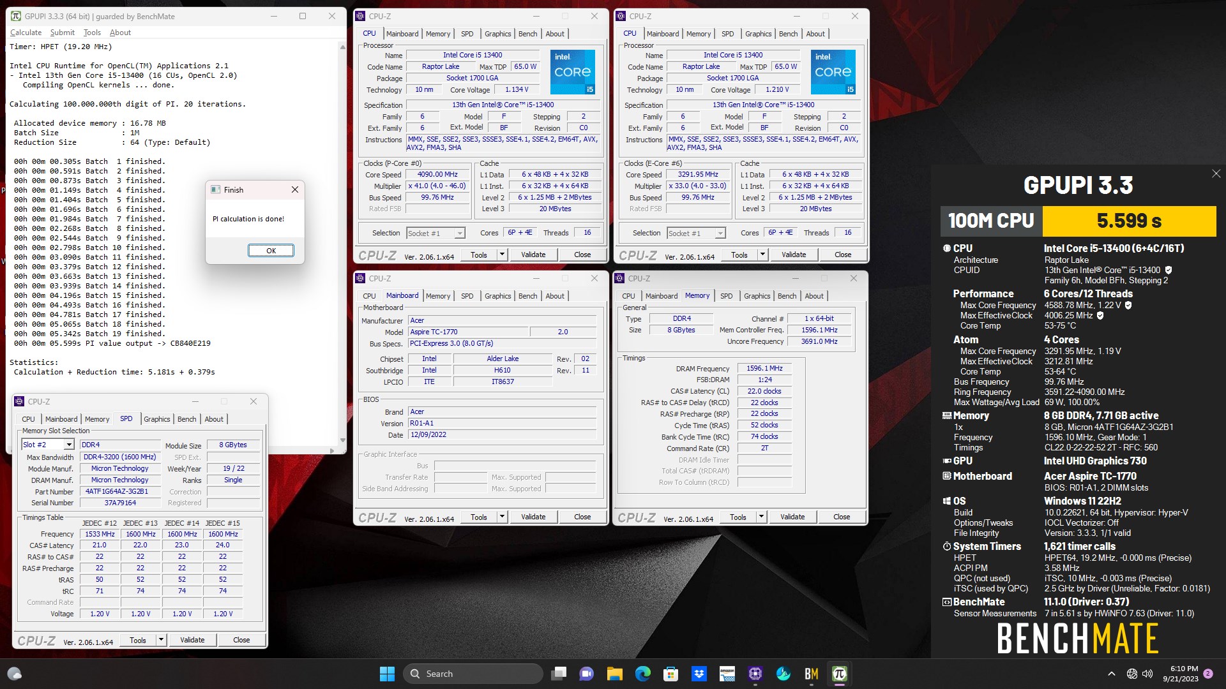1226x689 pixels.
Task: Open the Tools menu in GPUPI
Action: (92, 33)
